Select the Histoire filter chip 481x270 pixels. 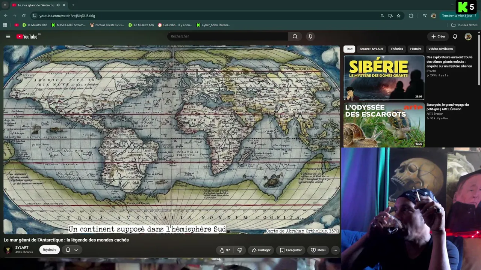[416, 49]
